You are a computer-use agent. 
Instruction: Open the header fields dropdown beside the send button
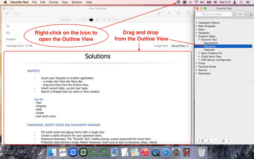tap(17, 13)
